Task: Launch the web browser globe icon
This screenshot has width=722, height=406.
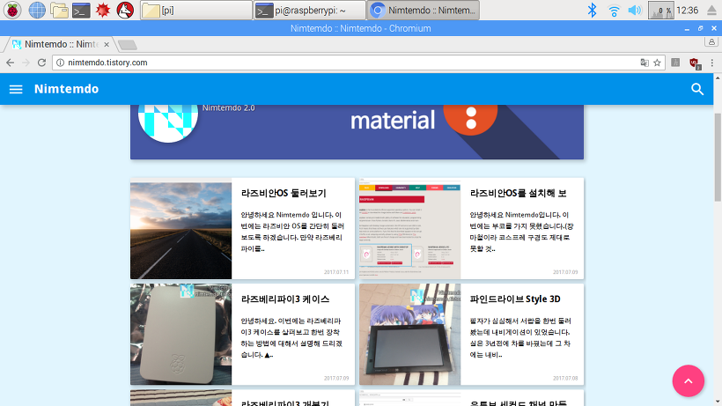Action: click(x=37, y=10)
